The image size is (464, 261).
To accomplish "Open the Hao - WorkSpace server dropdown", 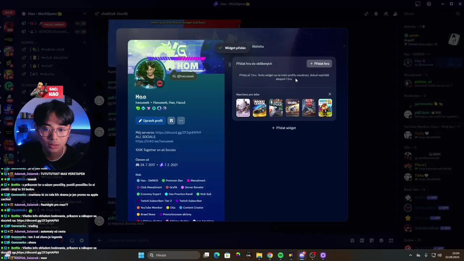I will (54, 14).
